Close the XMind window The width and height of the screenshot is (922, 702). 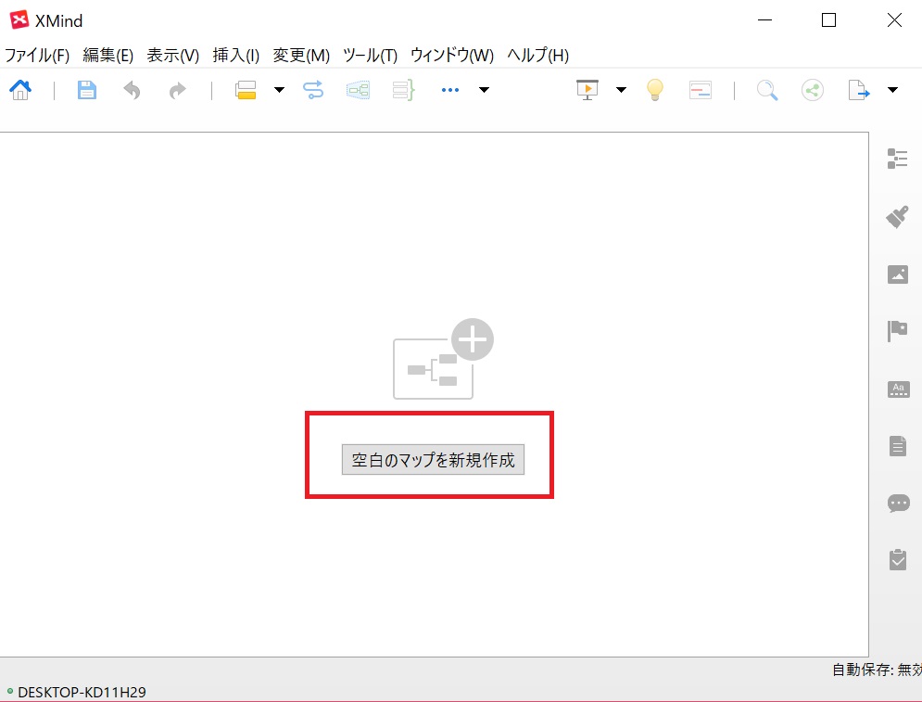pyautogui.click(x=894, y=20)
